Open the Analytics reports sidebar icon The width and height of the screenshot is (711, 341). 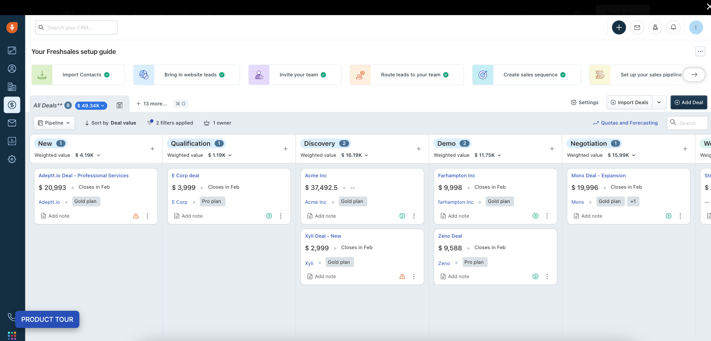point(12,141)
